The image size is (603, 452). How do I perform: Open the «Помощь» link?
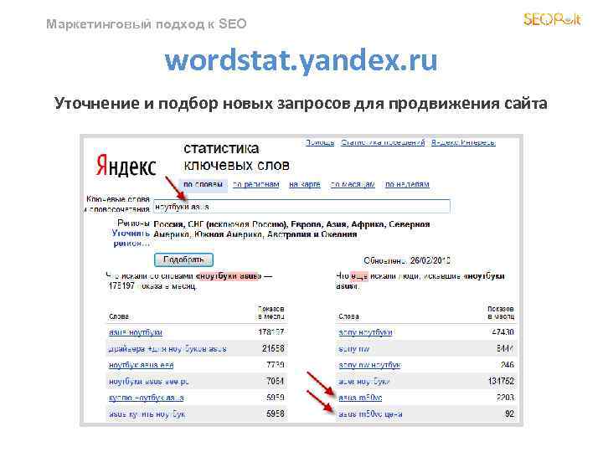point(320,142)
